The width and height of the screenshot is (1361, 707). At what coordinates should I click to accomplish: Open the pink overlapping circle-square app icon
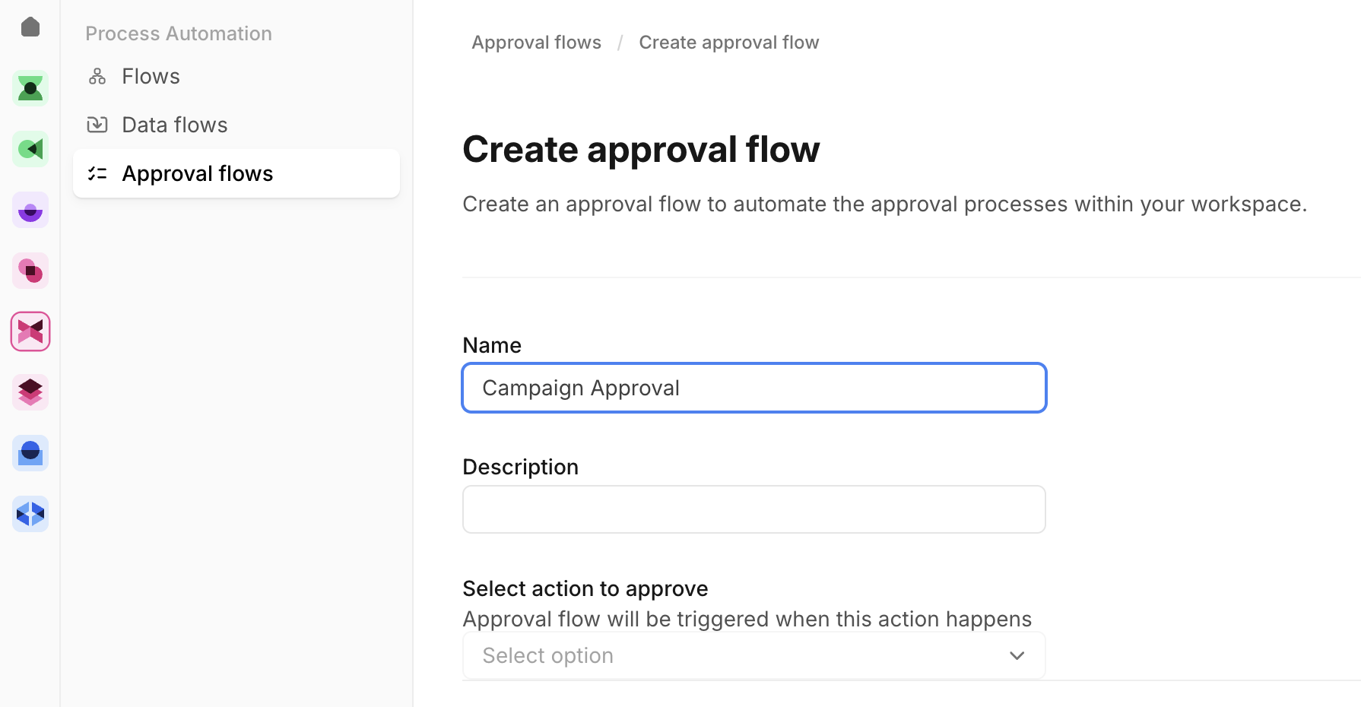pos(30,271)
